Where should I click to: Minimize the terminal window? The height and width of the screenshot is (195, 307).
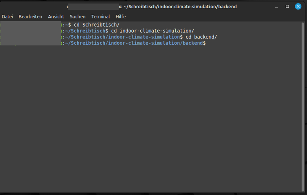[x=277, y=7]
